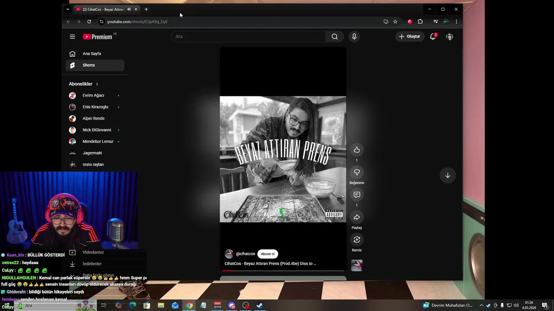Open the Chrome profile avatar
This screenshot has width=554, height=311.
446,22
